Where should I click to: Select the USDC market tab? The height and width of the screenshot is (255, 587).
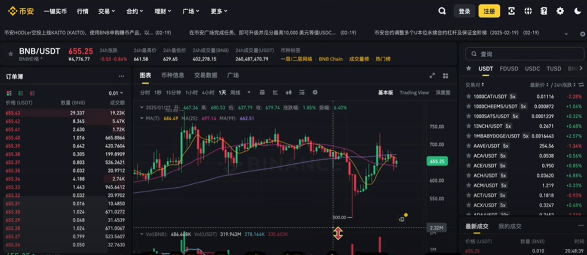tap(532, 69)
